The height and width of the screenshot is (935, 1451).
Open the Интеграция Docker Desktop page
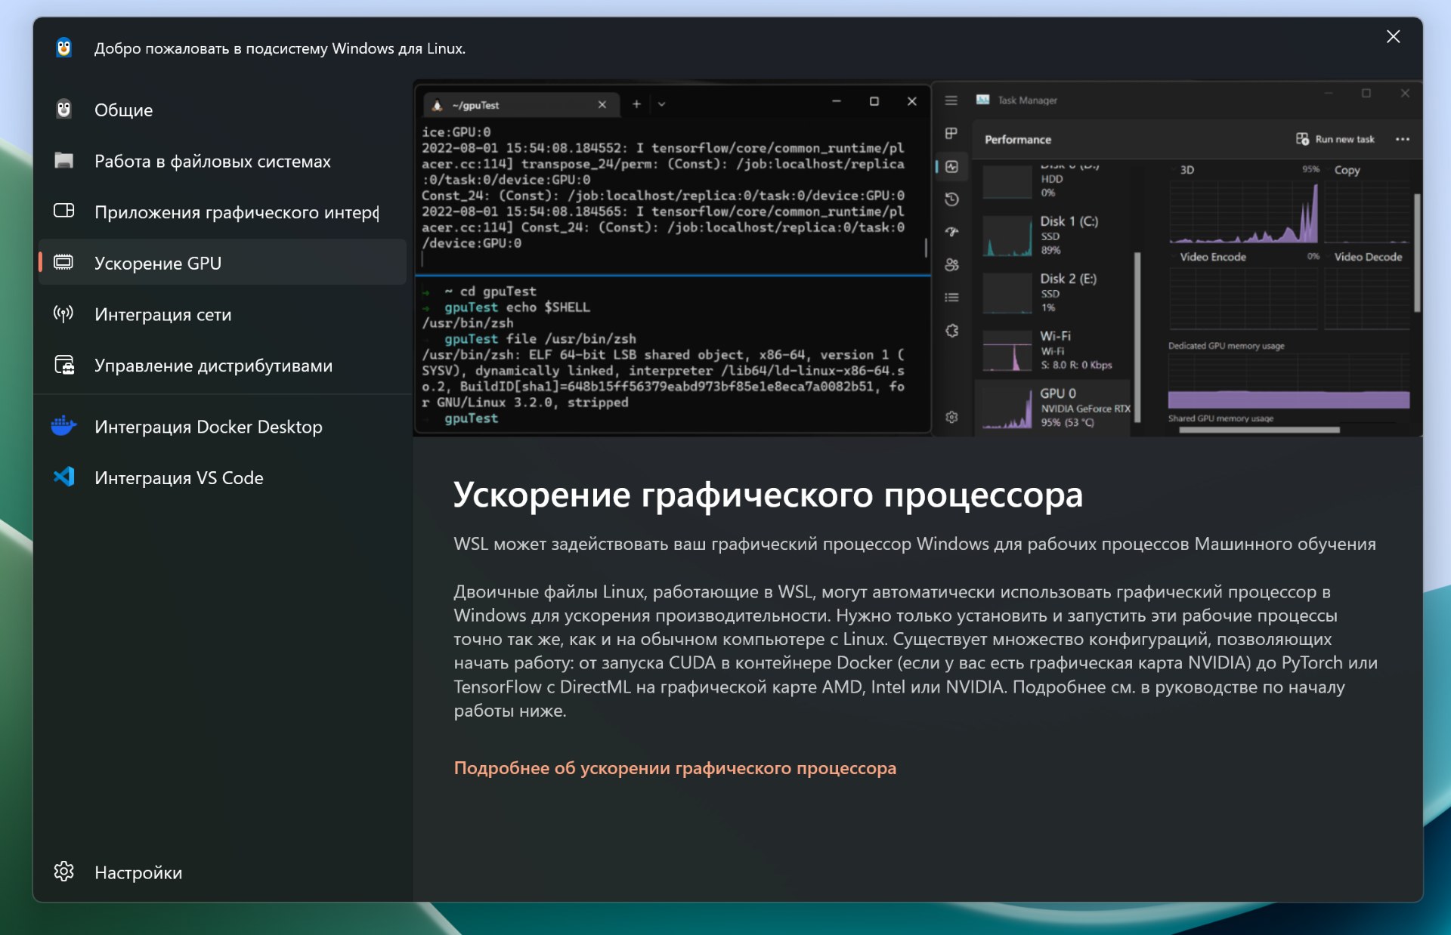click(x=208, y=427)
